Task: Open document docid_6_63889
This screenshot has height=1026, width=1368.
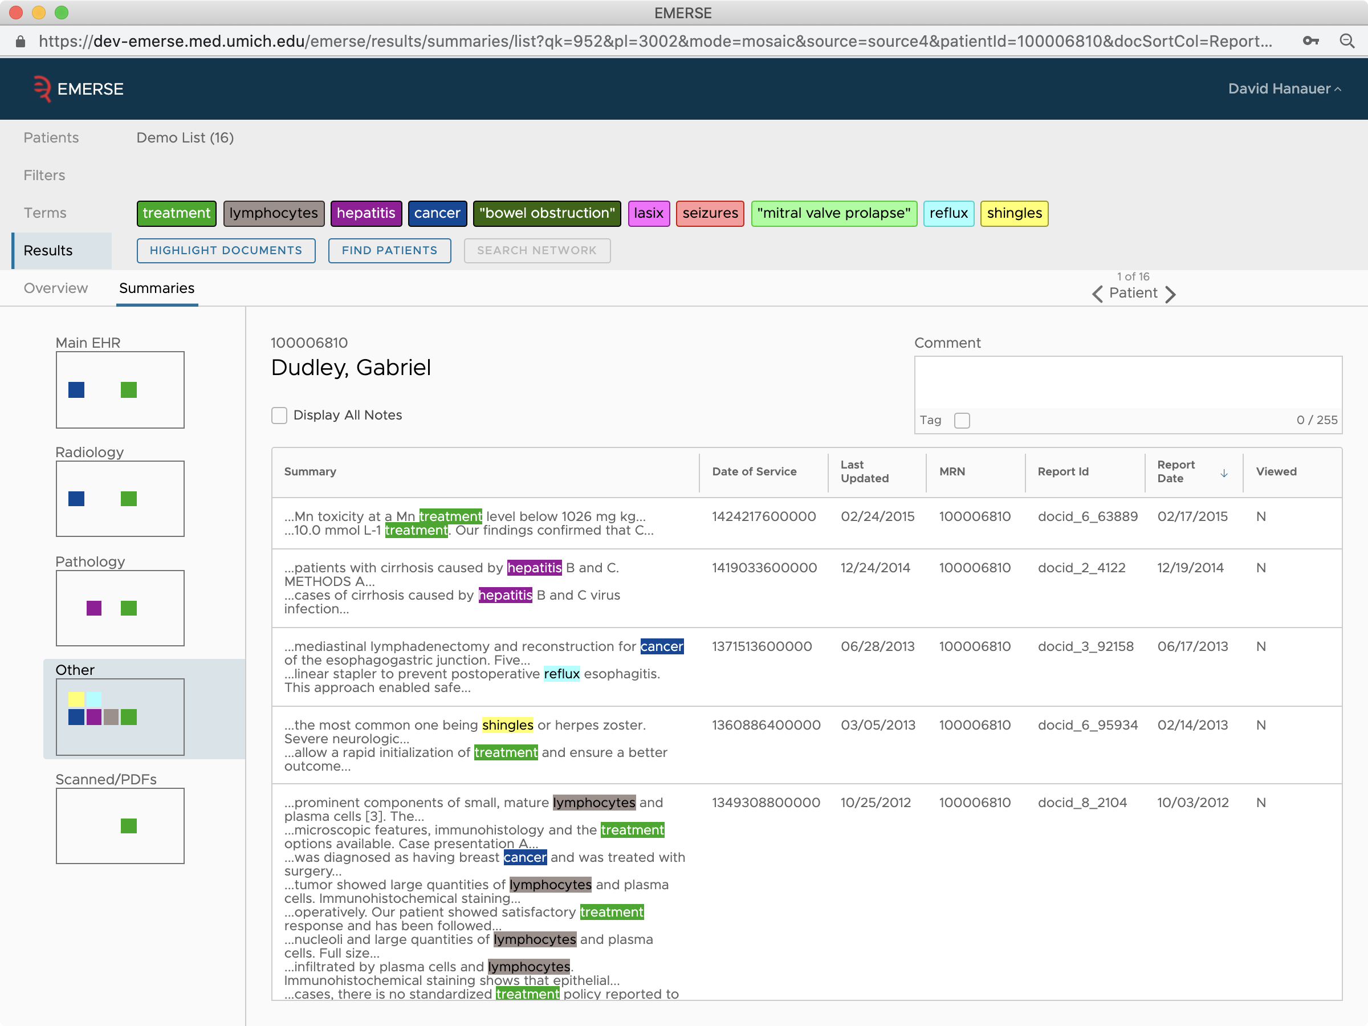Action: pyautogui.click(x=1087, y=516)
